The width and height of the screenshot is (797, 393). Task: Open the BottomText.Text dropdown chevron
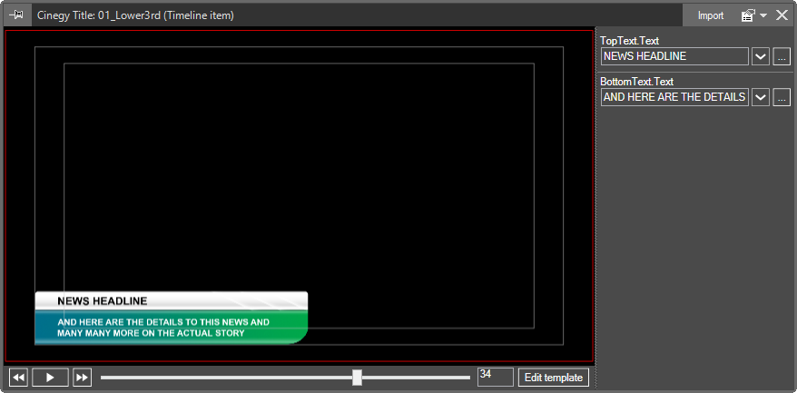761,97
